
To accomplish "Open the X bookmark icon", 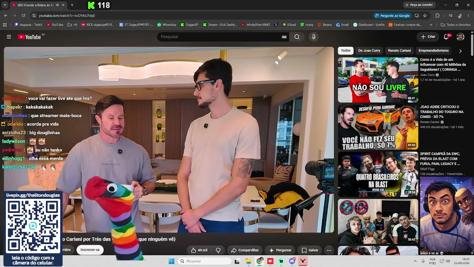I will tap(276, 25).
